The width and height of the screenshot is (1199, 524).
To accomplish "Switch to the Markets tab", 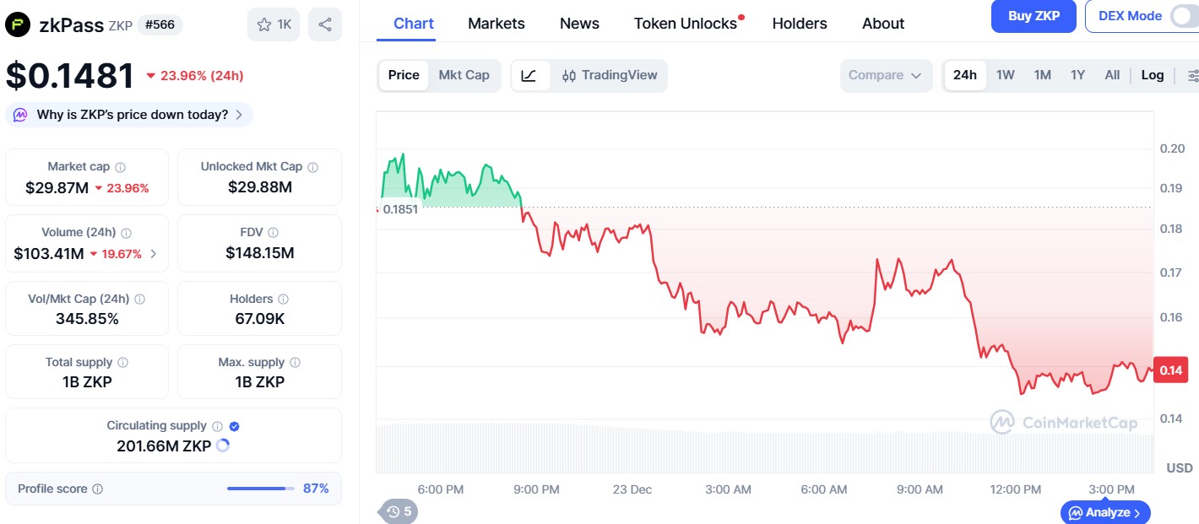I will tap(496, 24).
